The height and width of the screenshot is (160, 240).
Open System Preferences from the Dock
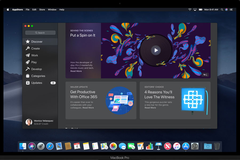195,146
